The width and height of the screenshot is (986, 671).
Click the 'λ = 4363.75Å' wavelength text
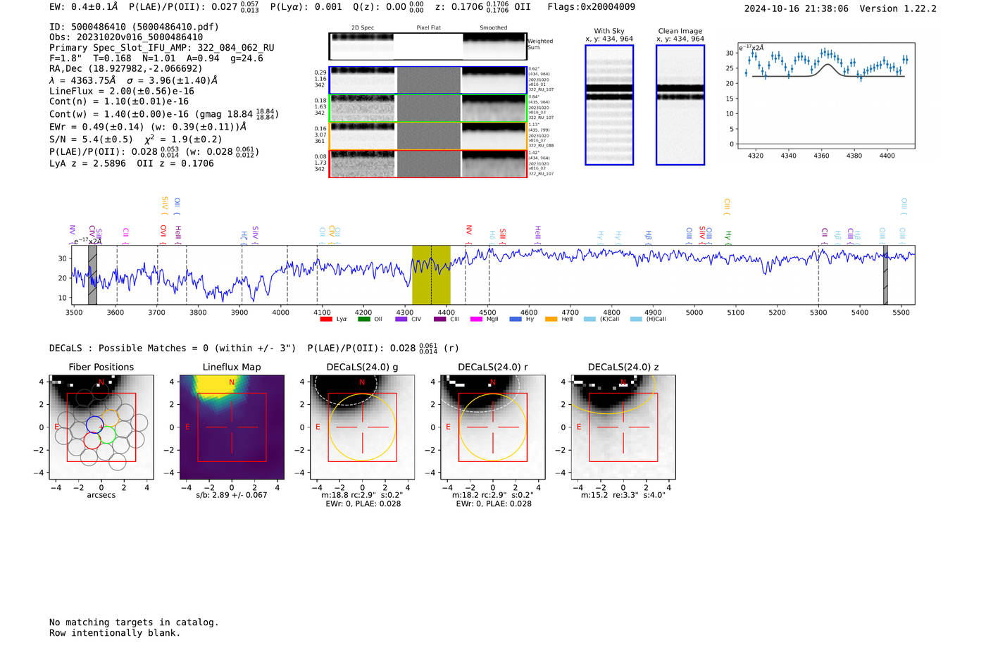(82, 80)
